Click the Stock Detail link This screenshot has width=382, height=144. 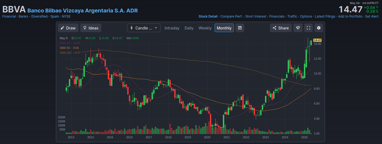[x=208, y=16]
